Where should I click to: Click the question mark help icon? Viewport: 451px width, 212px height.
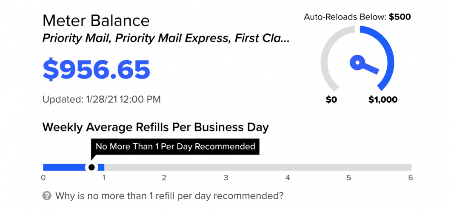point(47,196)
